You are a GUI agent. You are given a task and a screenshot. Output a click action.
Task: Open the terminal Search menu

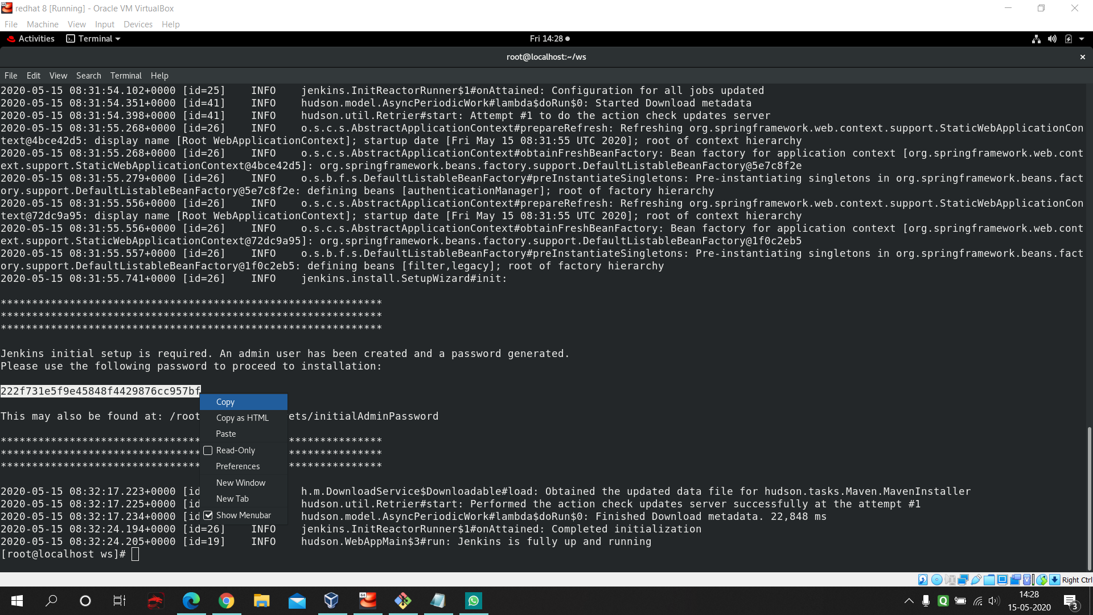point(89,76)
